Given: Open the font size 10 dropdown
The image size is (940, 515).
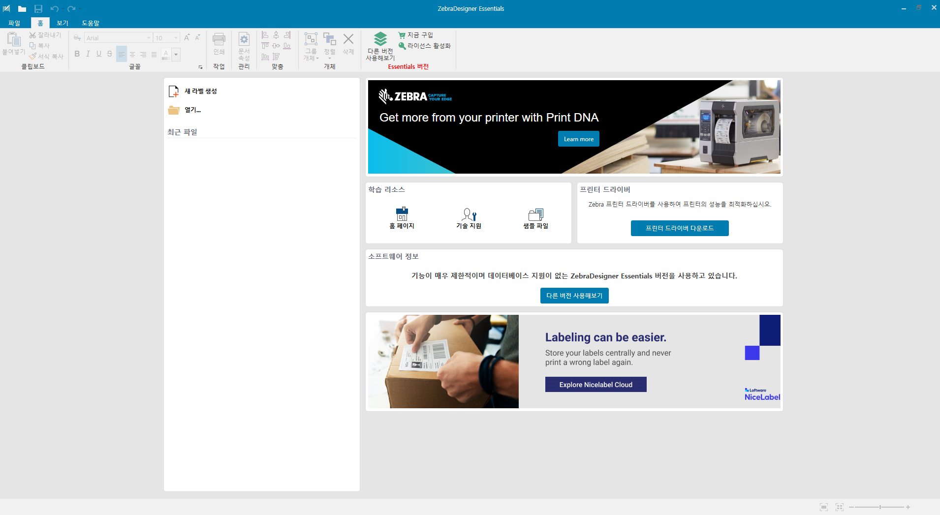Looking at the screenshot, I should click(x=176, y=38).
